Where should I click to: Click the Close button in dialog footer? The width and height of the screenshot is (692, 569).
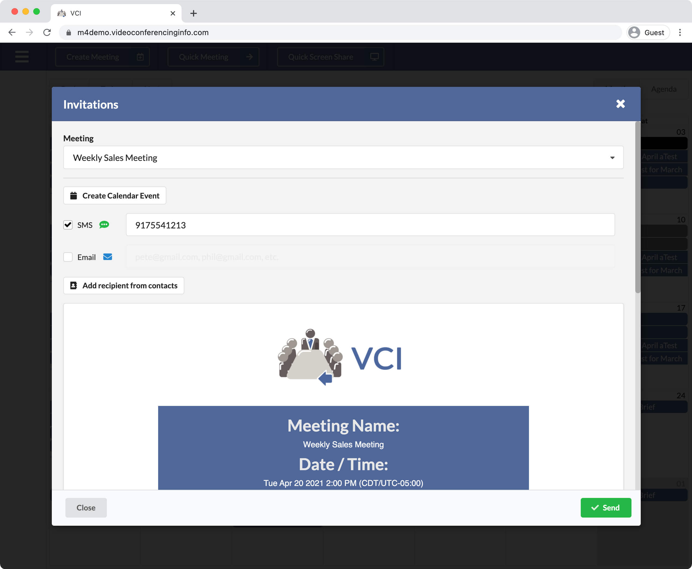86,508
